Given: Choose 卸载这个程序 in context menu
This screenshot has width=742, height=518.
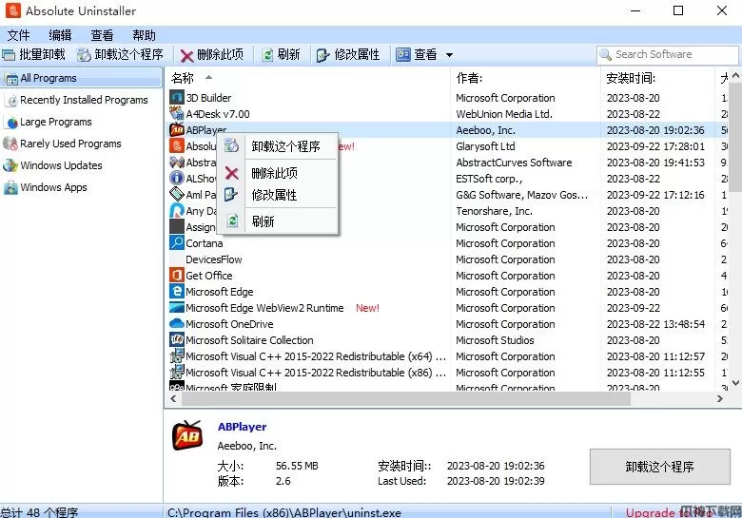Looking at the screenshot, I should click(x=278, y=146).
